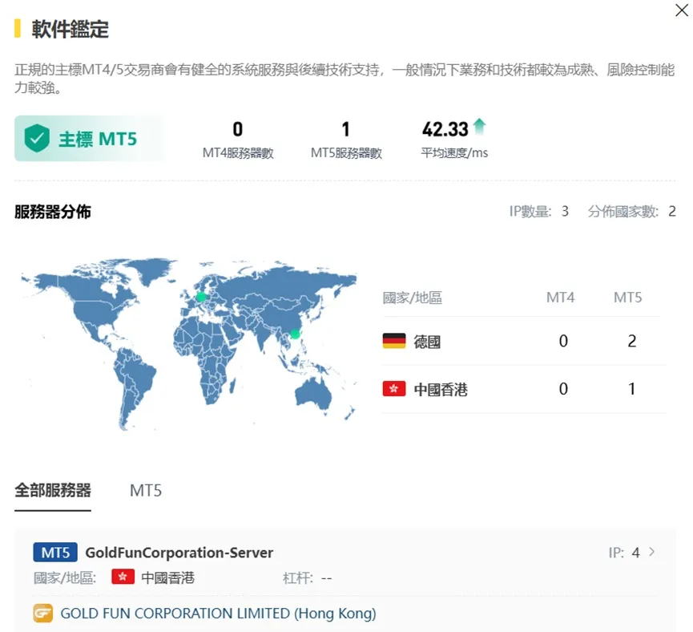
Task: Click the 平均速度/ms label
Action: [454, 152]
